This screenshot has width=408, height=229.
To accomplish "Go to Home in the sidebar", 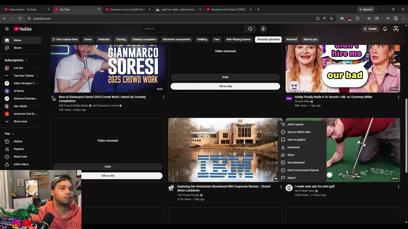I will [x=22, y=40].
